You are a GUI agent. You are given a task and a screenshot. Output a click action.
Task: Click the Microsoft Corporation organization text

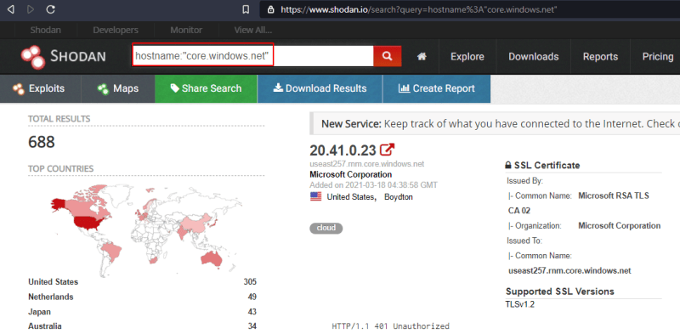tap(351, 174)
